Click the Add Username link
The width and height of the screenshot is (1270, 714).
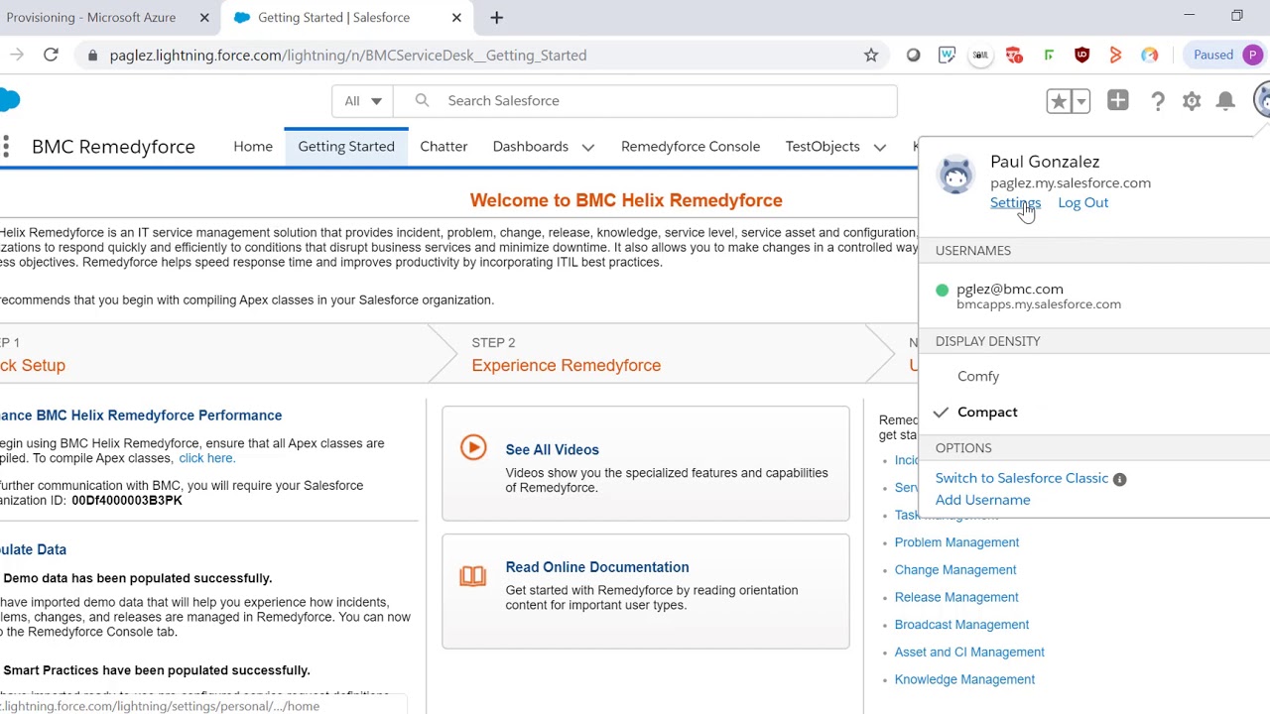click(x=982, y=501)
